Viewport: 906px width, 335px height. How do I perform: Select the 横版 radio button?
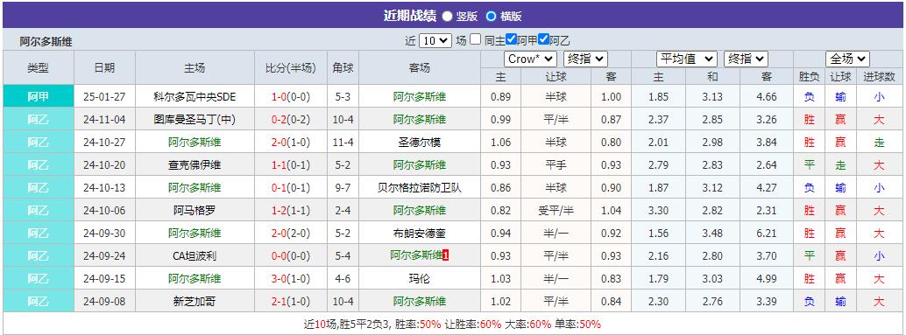[x=492, y=16]
